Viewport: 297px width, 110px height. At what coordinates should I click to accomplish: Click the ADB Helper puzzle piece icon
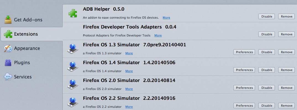tap(73, 13)
